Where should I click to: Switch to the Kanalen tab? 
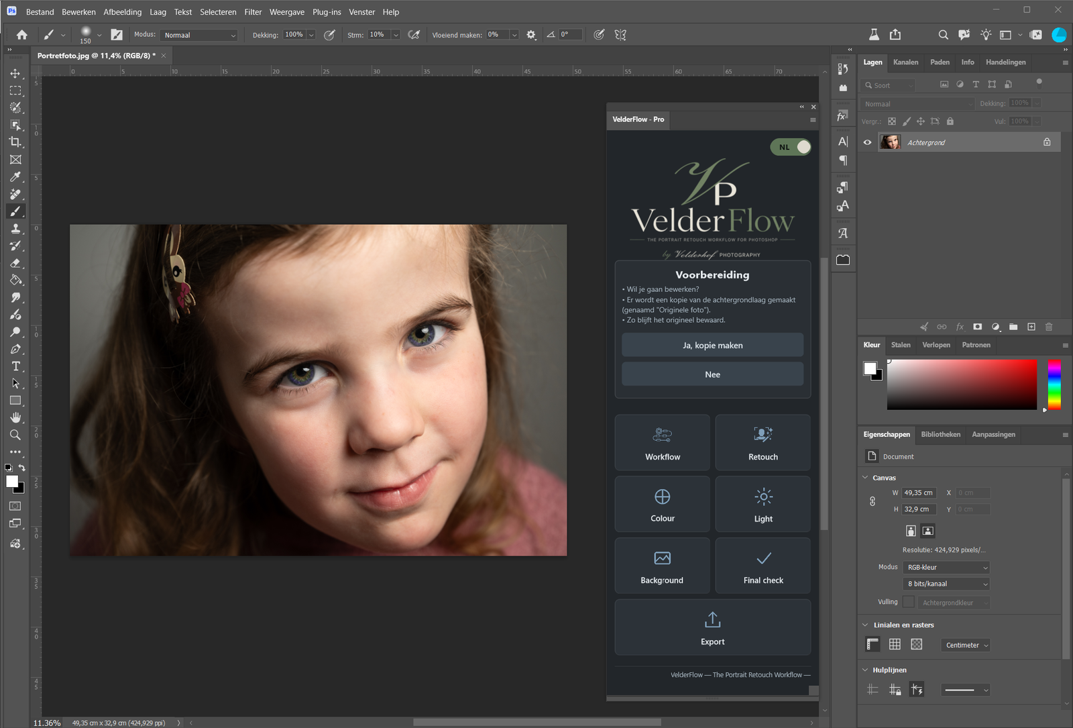point(905,62)
